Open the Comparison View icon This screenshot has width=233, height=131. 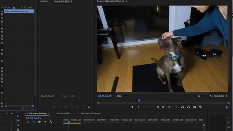coord(201,107)
